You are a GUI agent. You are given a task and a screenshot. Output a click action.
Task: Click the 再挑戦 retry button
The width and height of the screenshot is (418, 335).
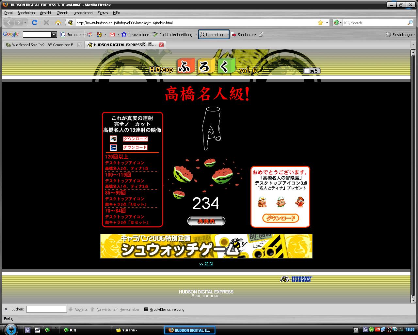pyautogui.click(x=206, y=221)
